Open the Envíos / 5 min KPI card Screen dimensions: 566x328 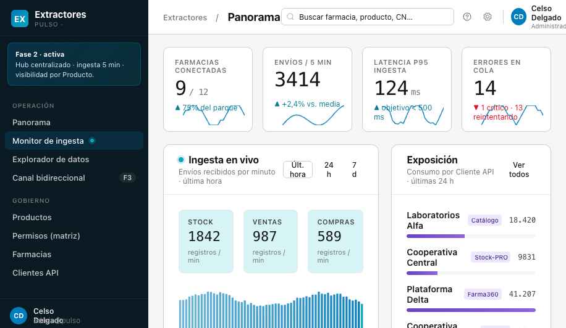pos(307,89)
